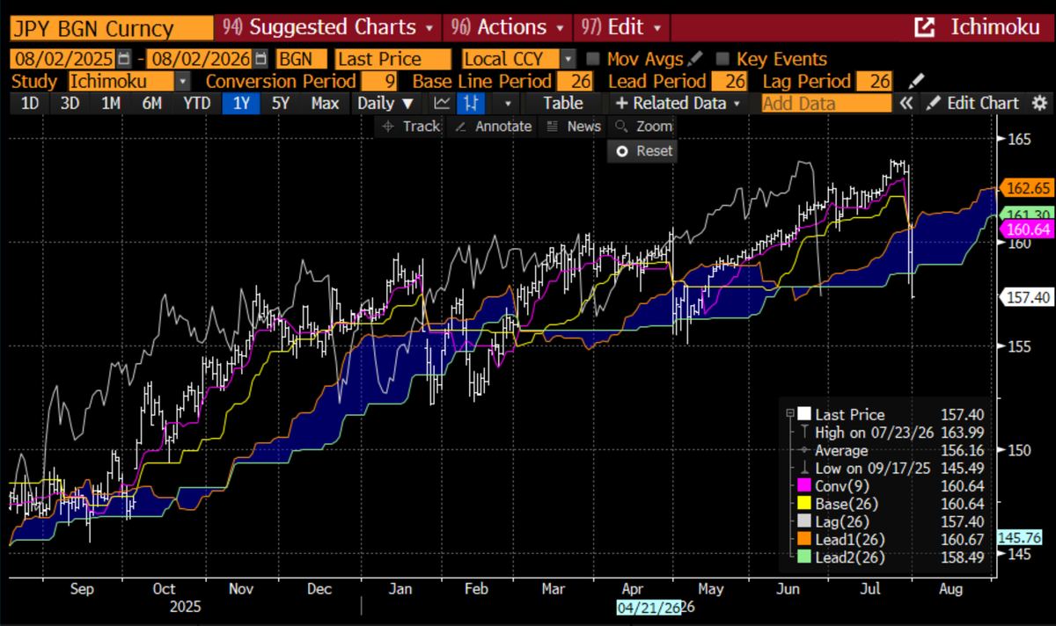Select the line chart type icon

[442, 103]
